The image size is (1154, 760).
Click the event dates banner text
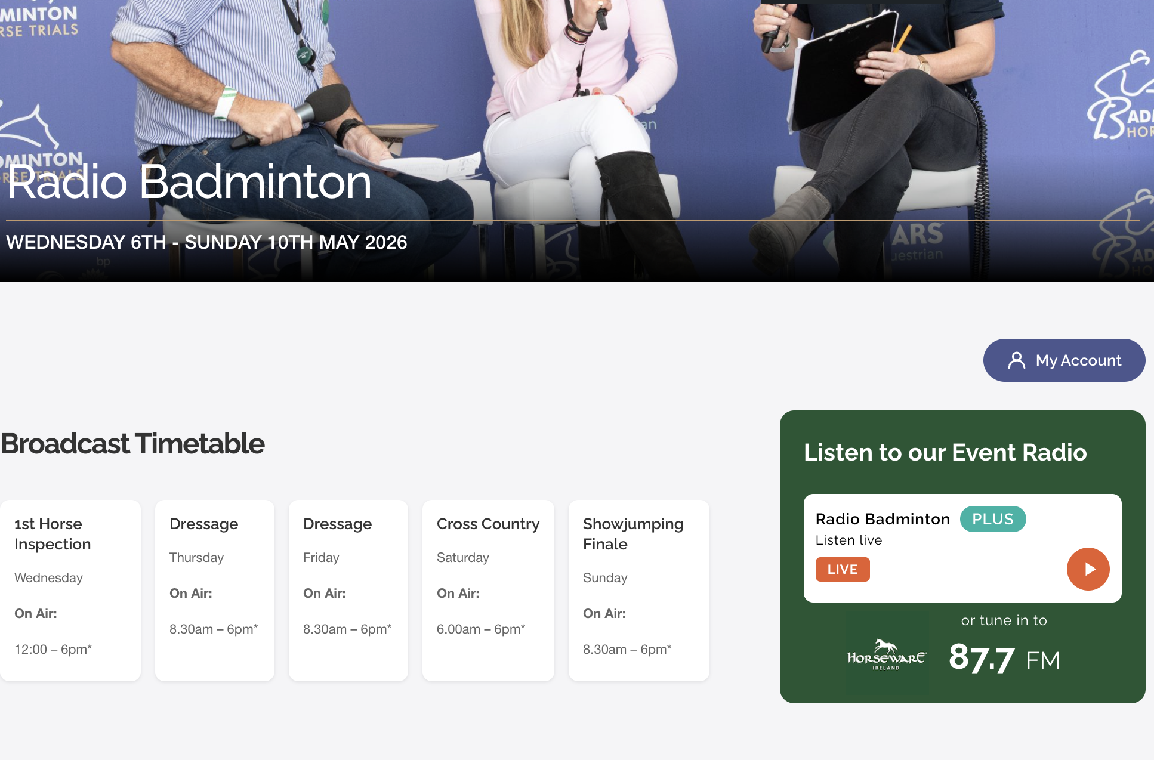point(206,242)
